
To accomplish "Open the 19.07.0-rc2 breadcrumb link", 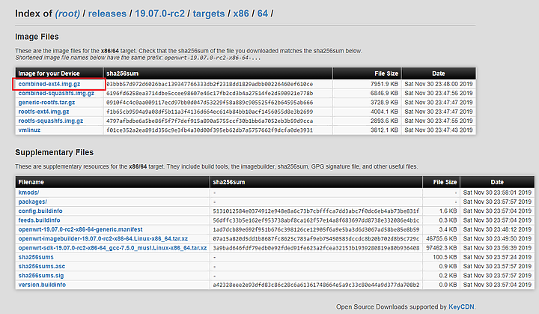I will click(x=159, y=13).
